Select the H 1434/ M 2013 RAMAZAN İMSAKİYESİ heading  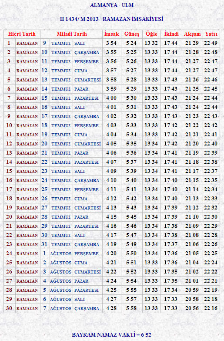coord(111,19)
